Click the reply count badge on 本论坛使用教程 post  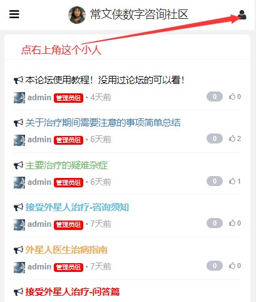pyautogui.click(x=215, y=96)
